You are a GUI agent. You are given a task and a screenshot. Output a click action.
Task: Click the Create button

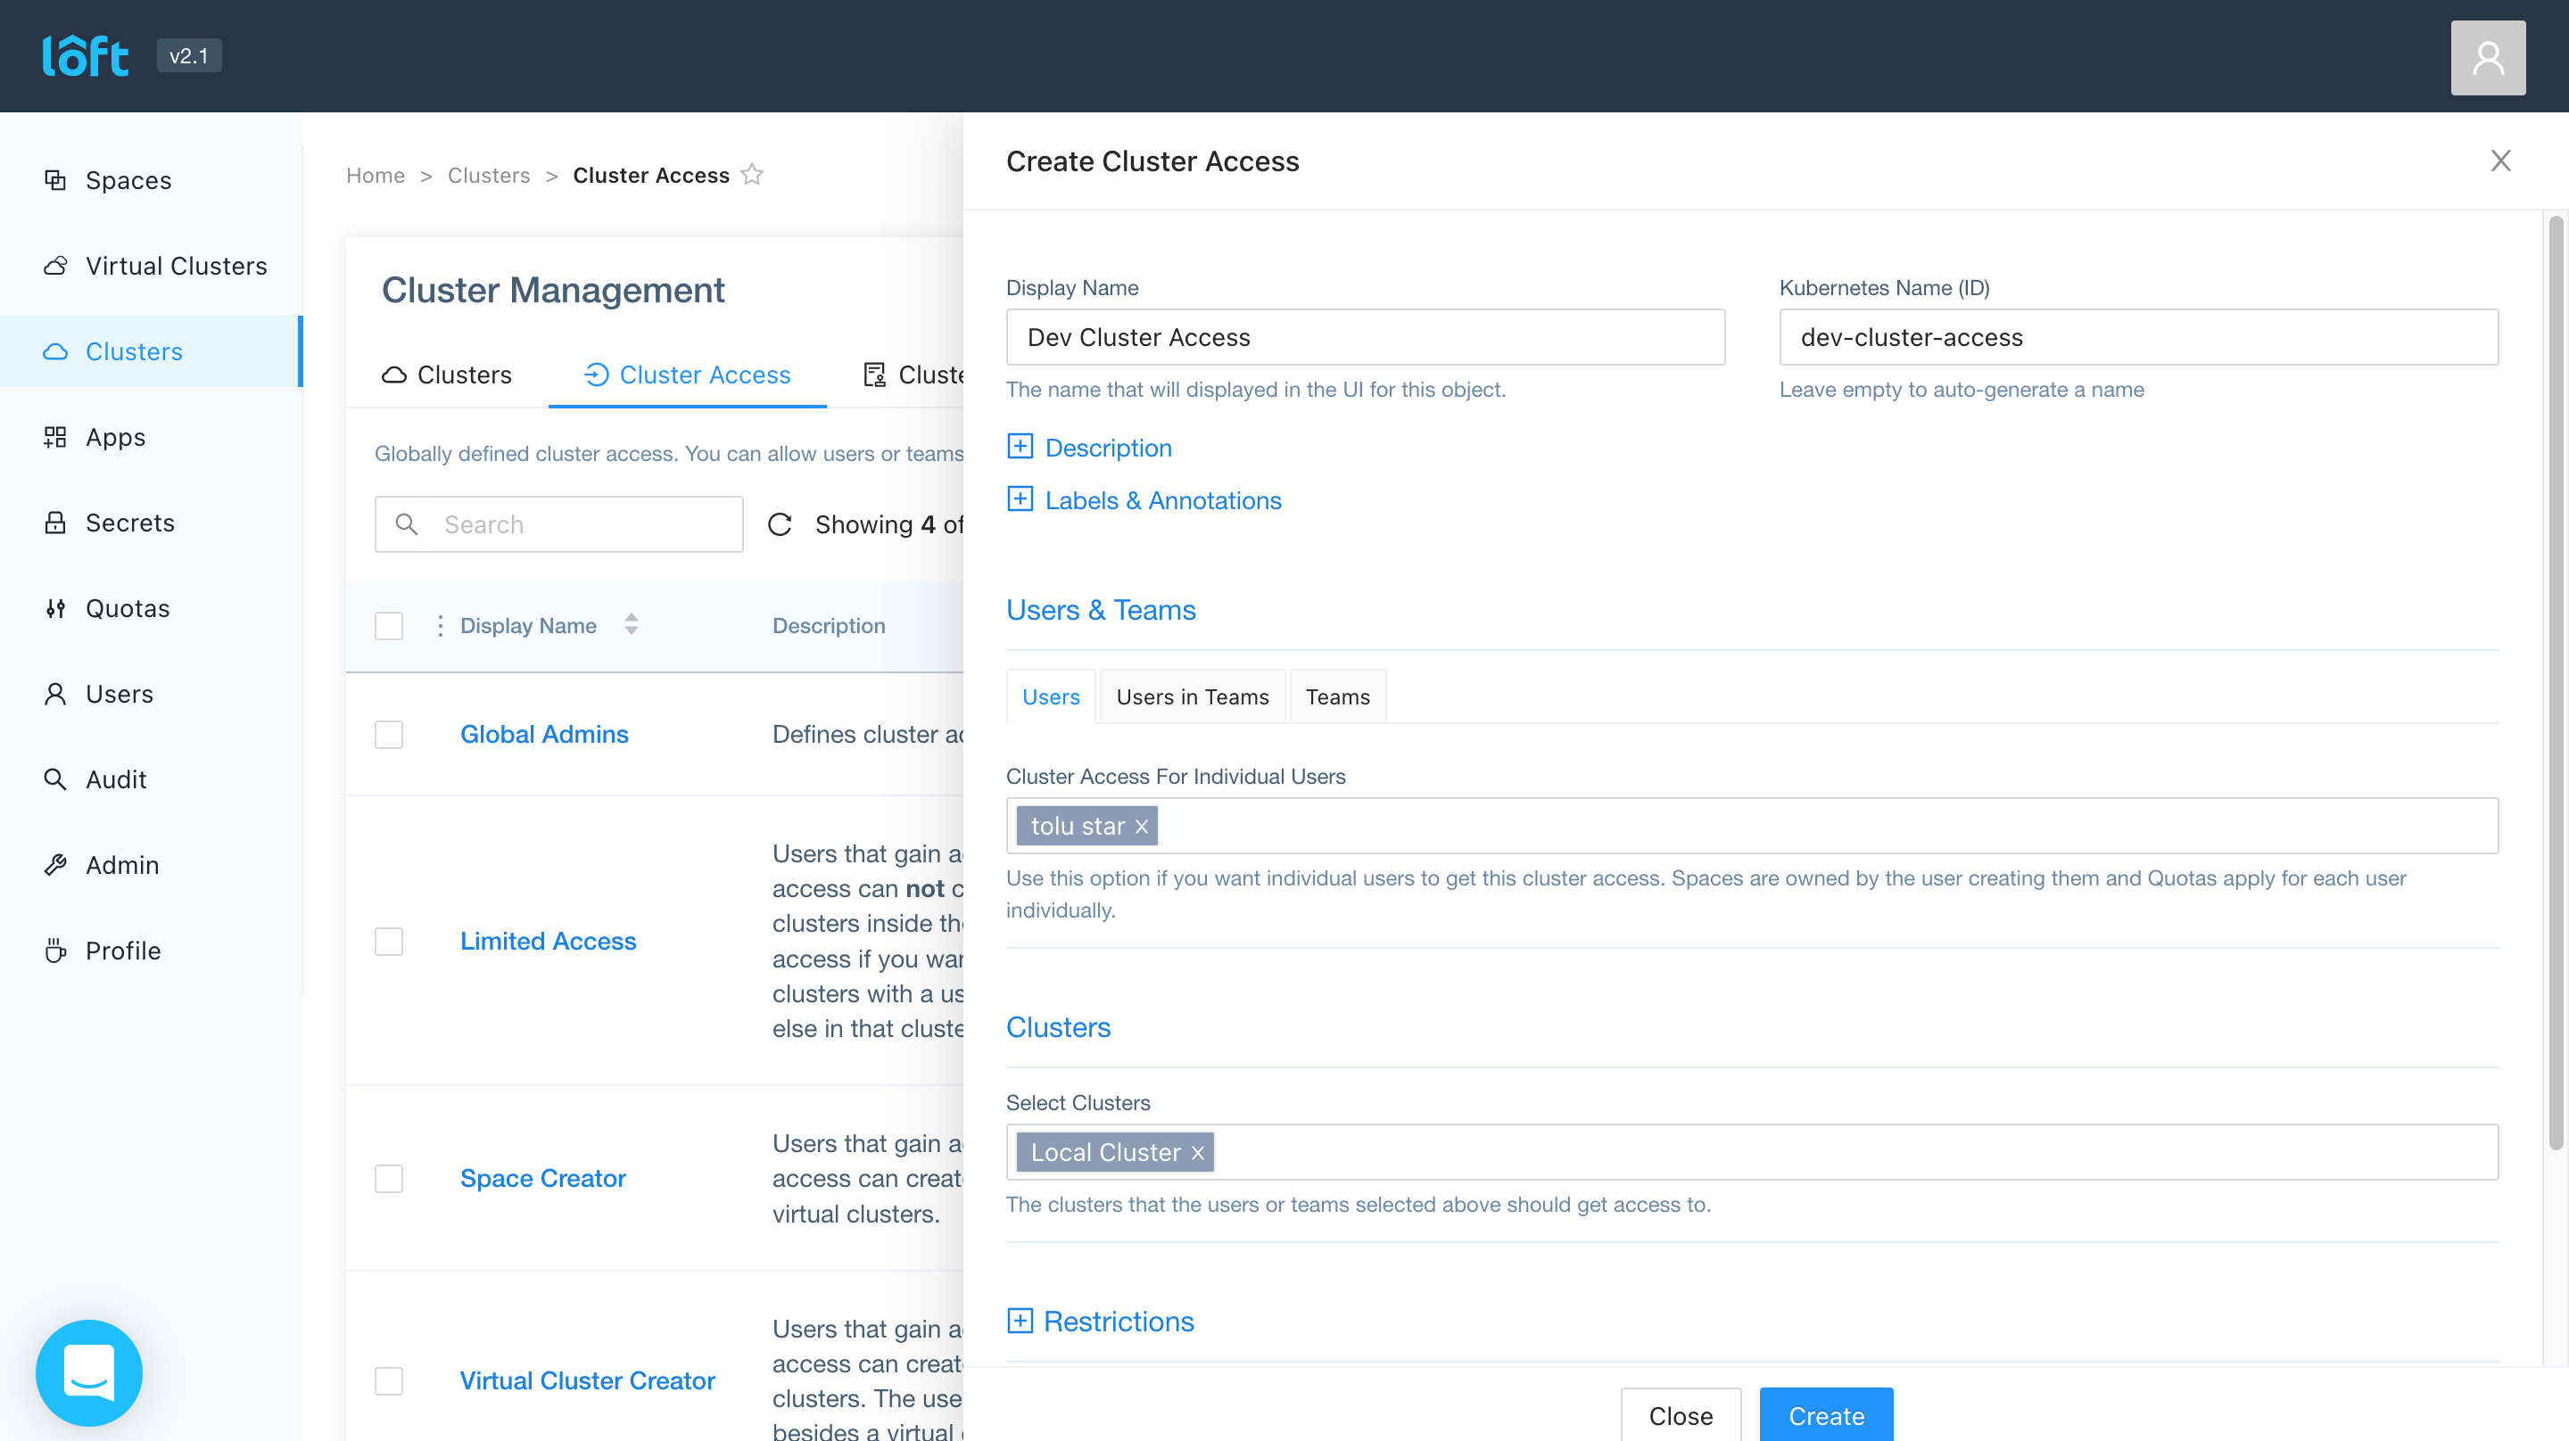(1826, 1415)
